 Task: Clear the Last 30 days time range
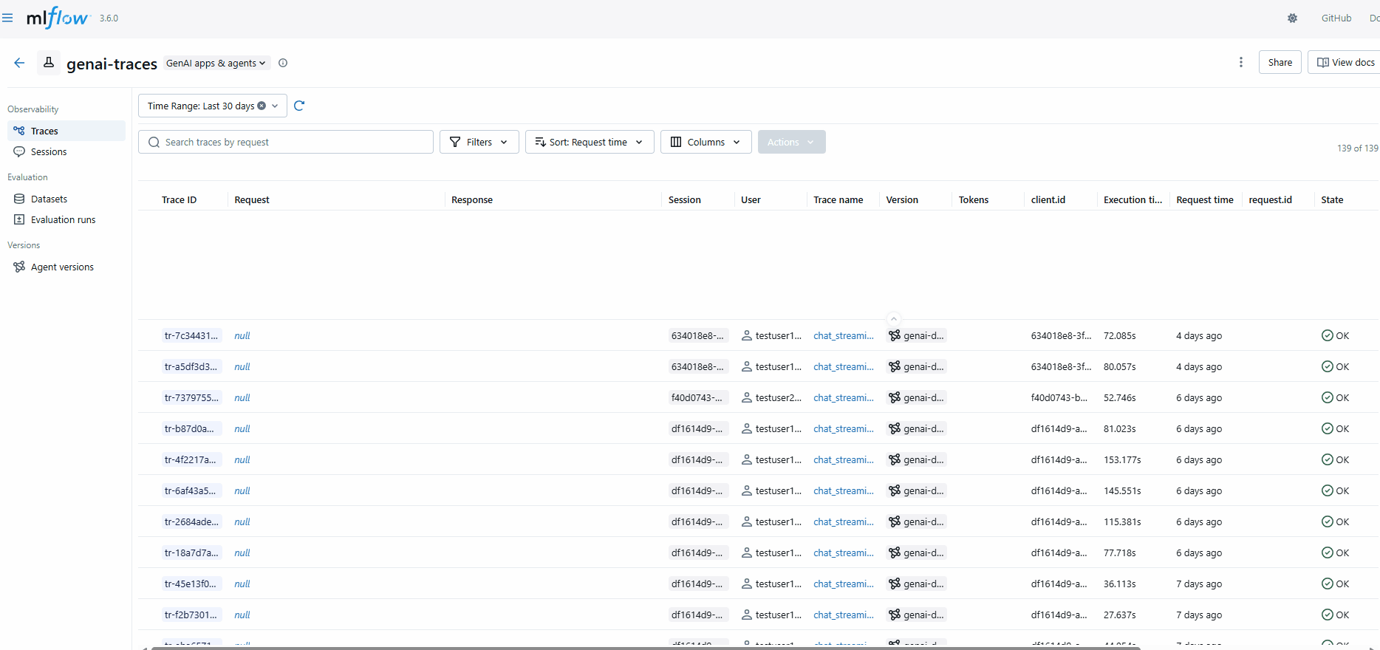click(262, 106)
